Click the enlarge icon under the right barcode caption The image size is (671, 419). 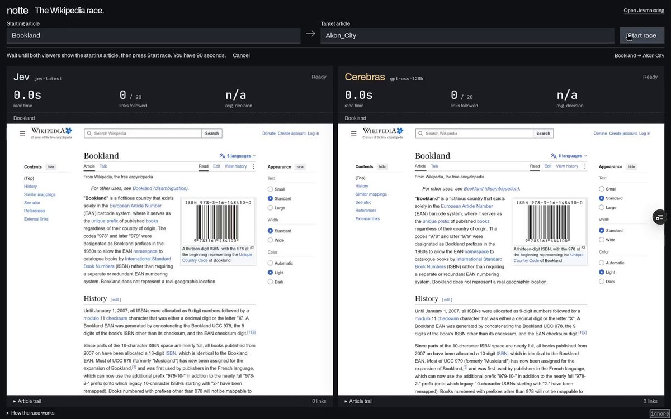[583, 247]
